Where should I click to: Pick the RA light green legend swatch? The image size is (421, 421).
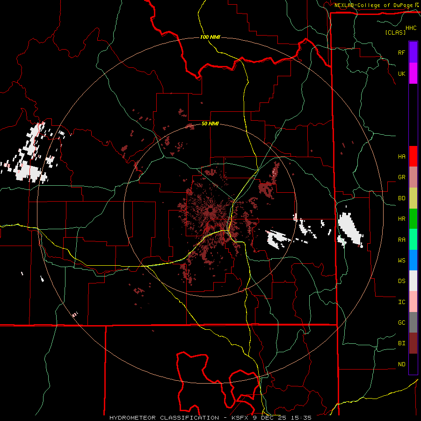[413, 240]
